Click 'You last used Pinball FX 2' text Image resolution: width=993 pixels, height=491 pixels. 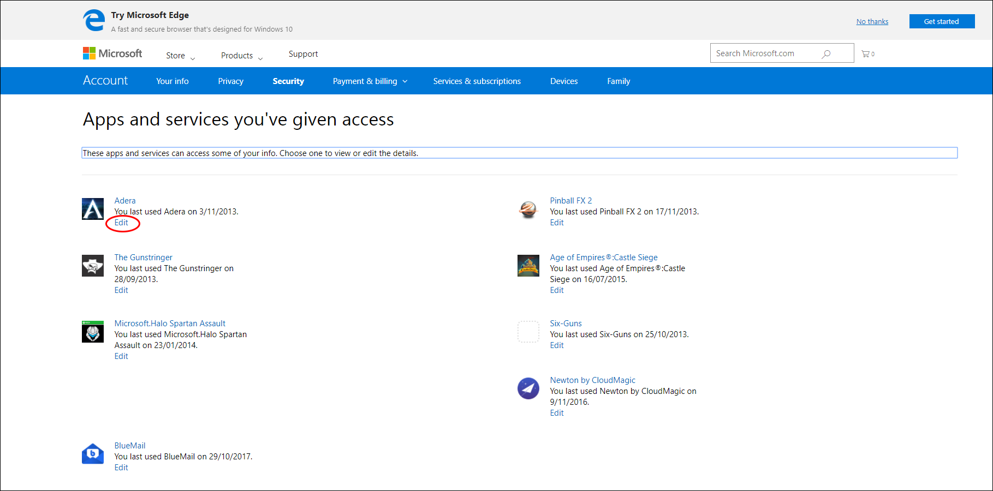625,212
